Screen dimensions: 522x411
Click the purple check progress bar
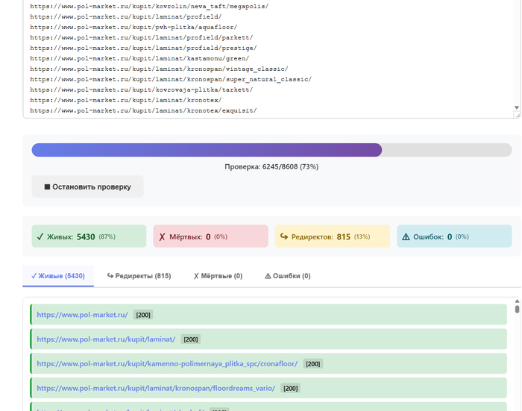[x=207, y=150]
